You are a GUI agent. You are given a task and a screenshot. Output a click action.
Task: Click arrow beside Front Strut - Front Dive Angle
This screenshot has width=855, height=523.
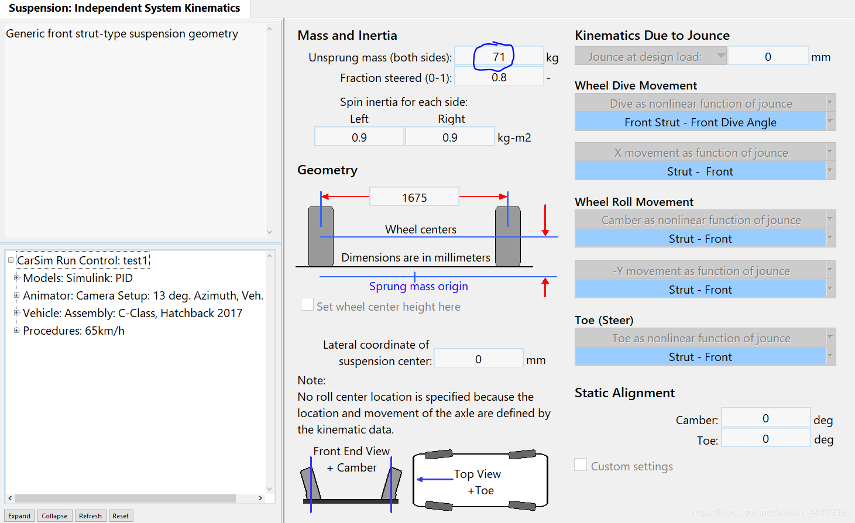click(831, 122)
